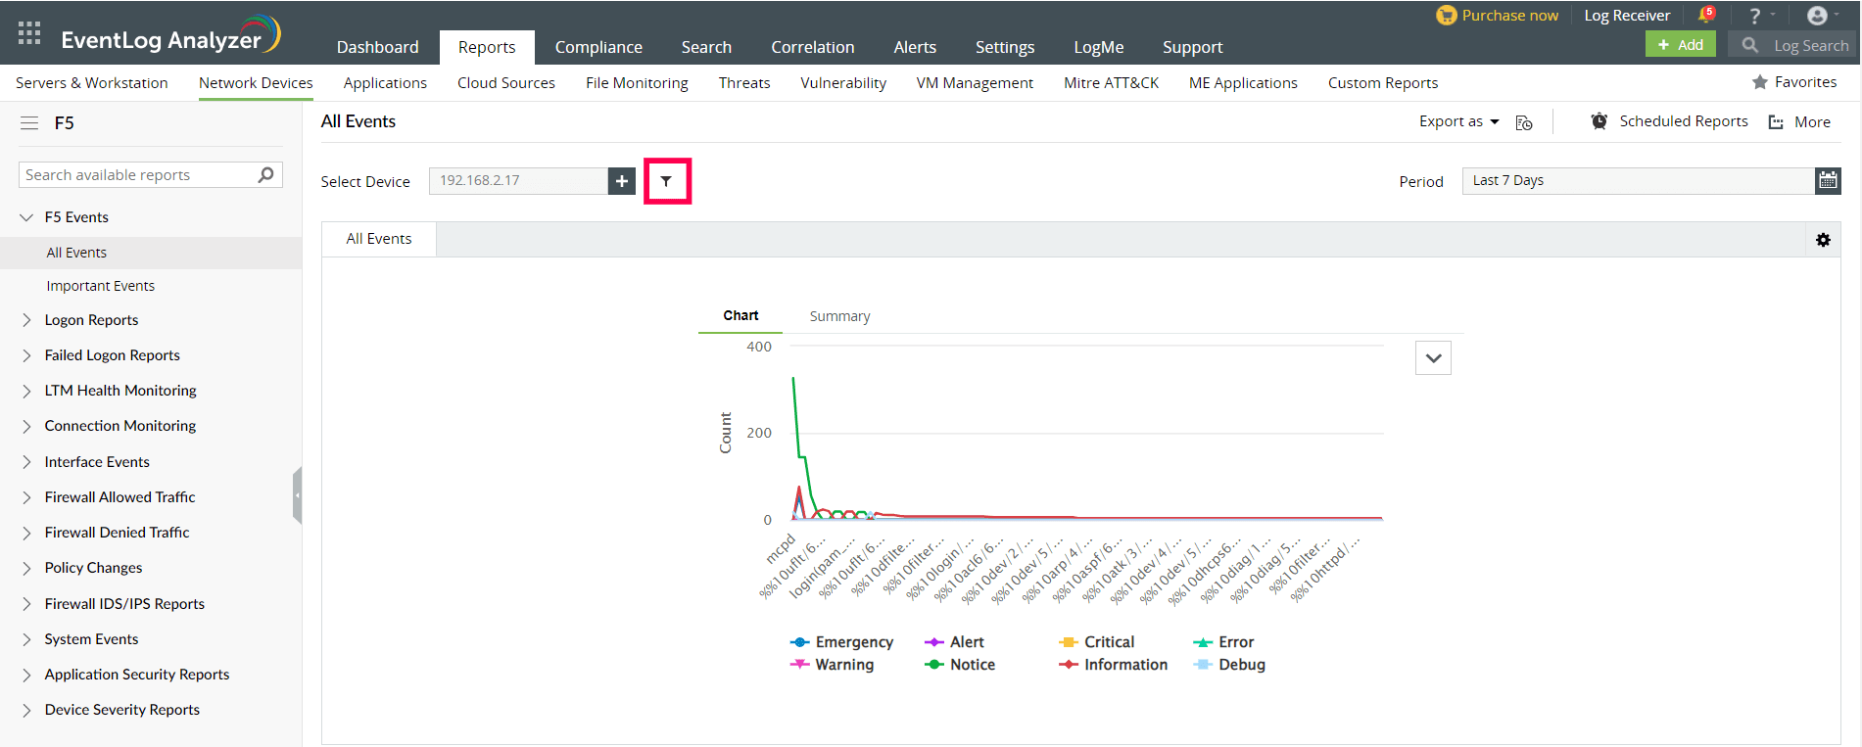Screen dimensions: 1862x747
Task: Toggle the Emergency series in legend
Action: 842,642
